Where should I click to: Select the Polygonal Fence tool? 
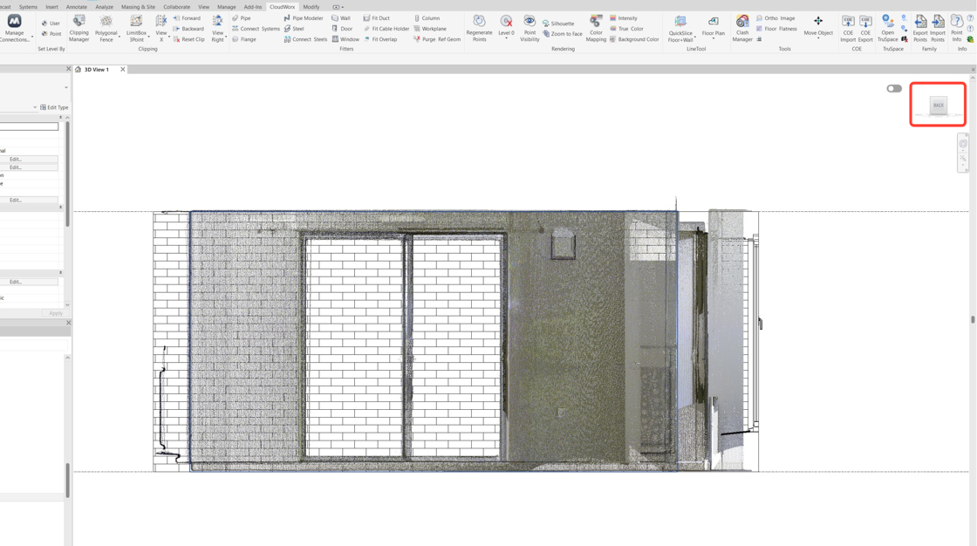pyautogui.click(x=106, y=29)
